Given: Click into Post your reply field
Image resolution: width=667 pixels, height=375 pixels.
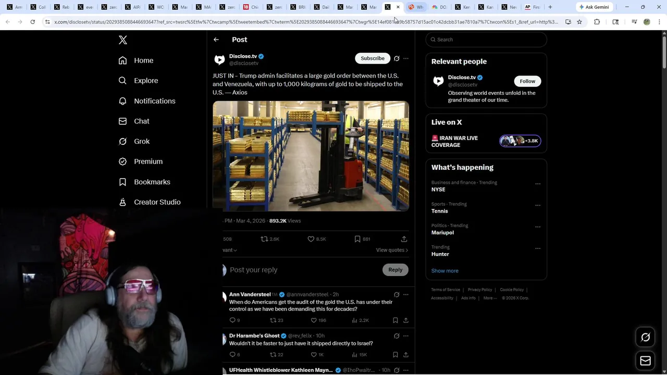Looking at the screenshot, I should click(x=302, y=270).
